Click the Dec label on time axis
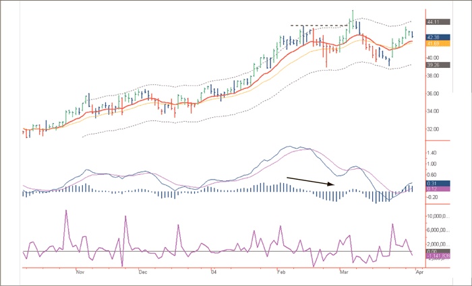The width and height of the screenshot is (472, 286). pyautogui.click(x=143, y=273)
